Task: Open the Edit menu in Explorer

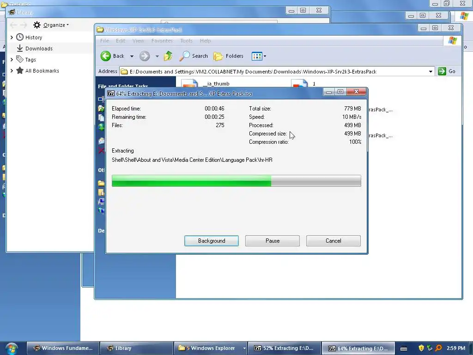Action: 121,41
